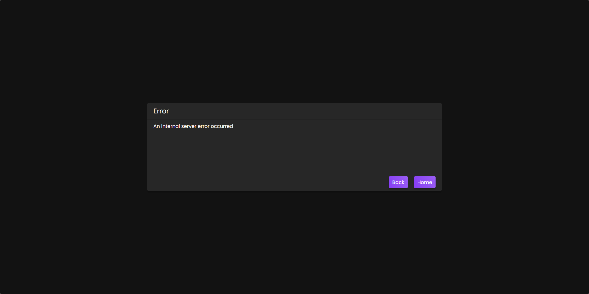
Task: Click dark backdrop below the Error dialog
Action: [294, 243]
